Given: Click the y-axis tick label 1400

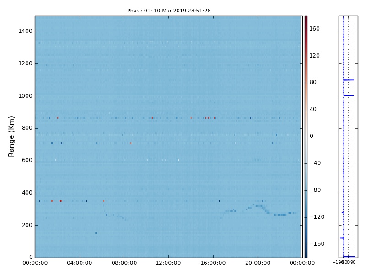Looking at the screenshot, I should (26, 31).
